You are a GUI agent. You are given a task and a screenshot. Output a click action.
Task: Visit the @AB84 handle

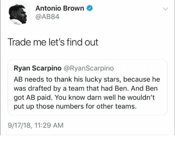coord(48,17)
